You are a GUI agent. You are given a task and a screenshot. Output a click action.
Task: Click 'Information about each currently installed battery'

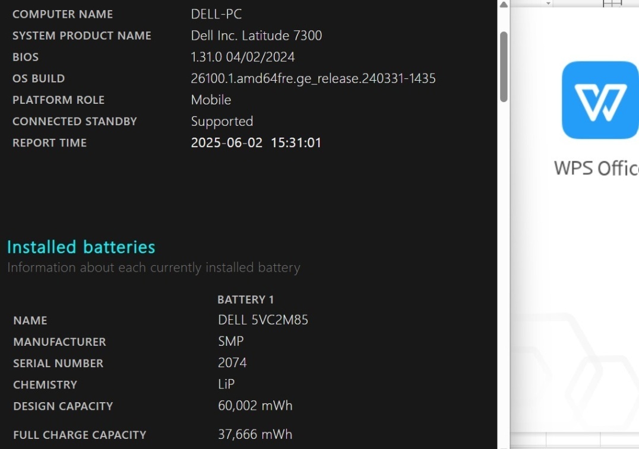coord(154,268)
